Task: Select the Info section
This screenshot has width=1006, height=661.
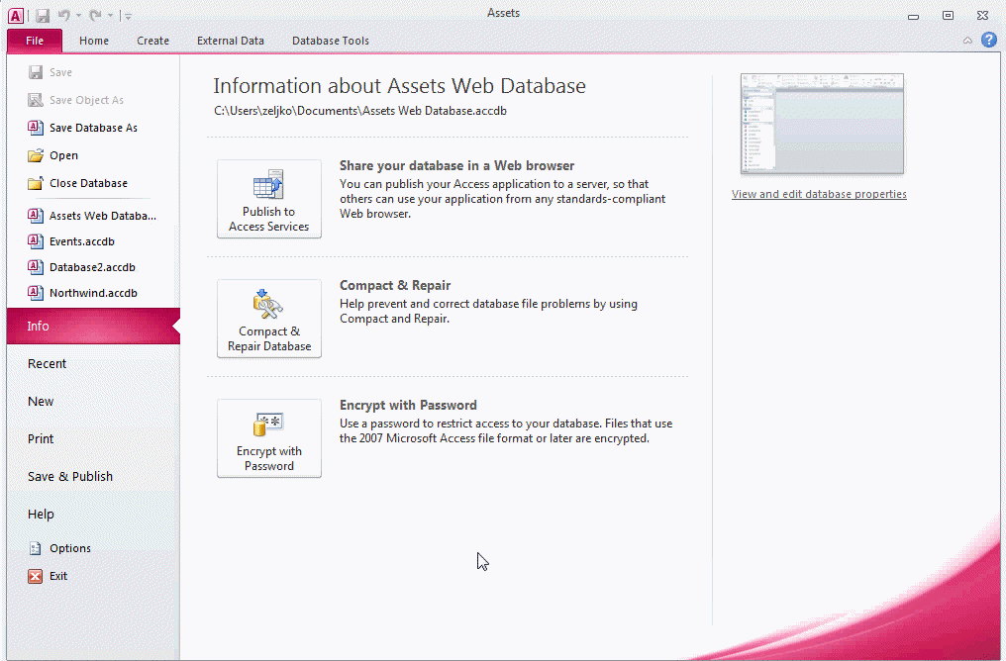Action: pos(93,326)
